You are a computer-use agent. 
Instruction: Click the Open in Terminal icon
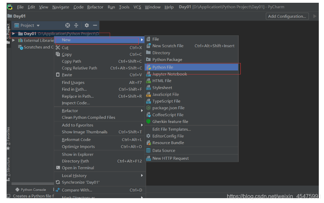58,168
